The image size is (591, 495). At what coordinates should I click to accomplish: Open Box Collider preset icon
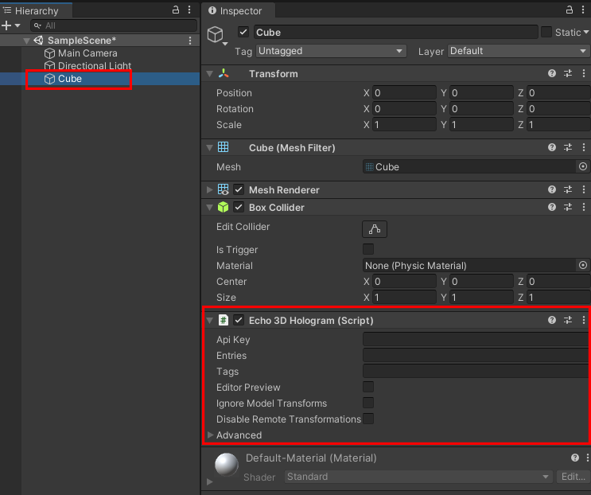(568, 207)
